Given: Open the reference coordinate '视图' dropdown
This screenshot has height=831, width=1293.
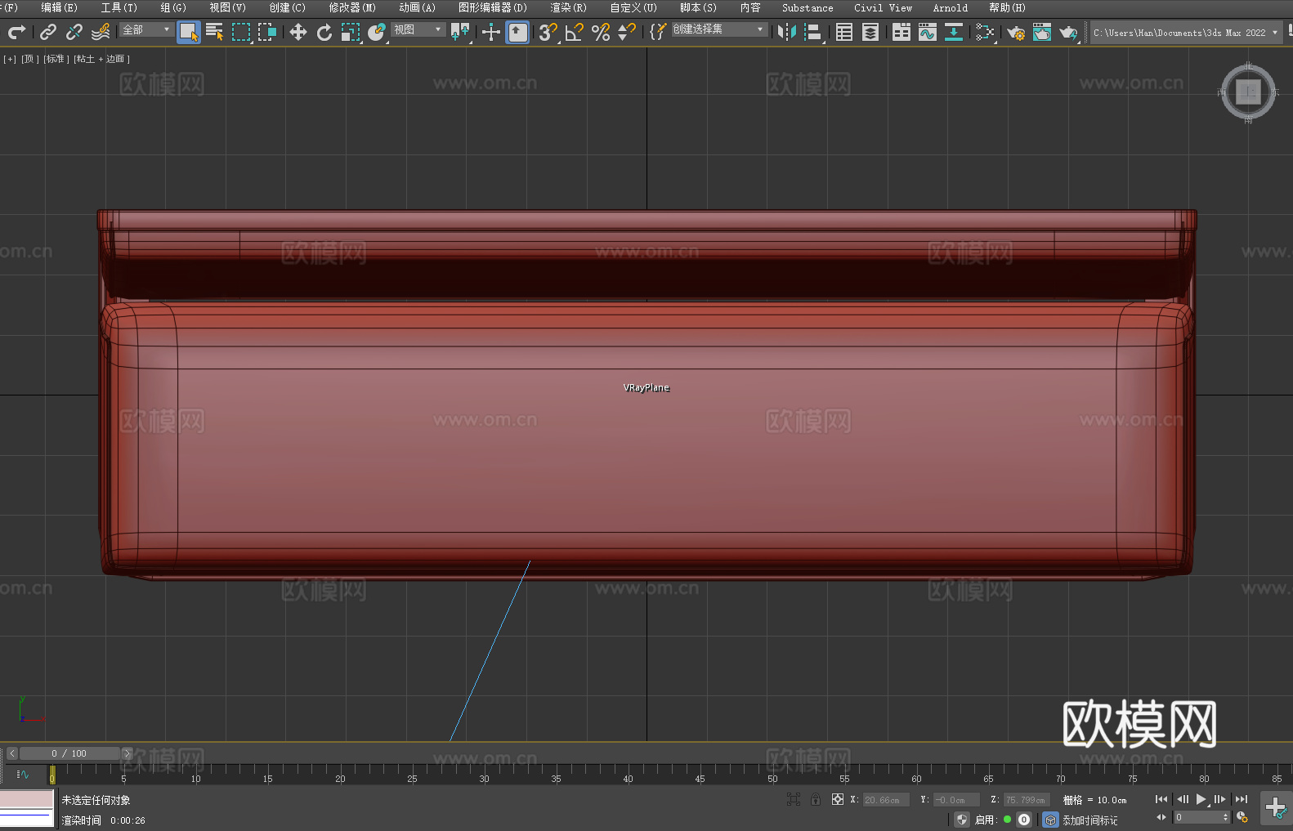Looking at the screenshot, I should tap(418, 29).
